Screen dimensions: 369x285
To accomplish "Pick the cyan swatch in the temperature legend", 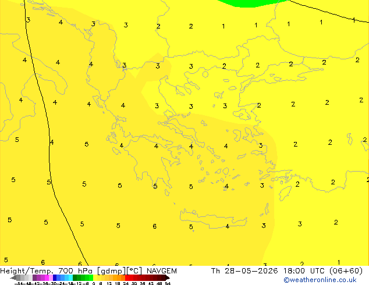I will pos(70,277).
